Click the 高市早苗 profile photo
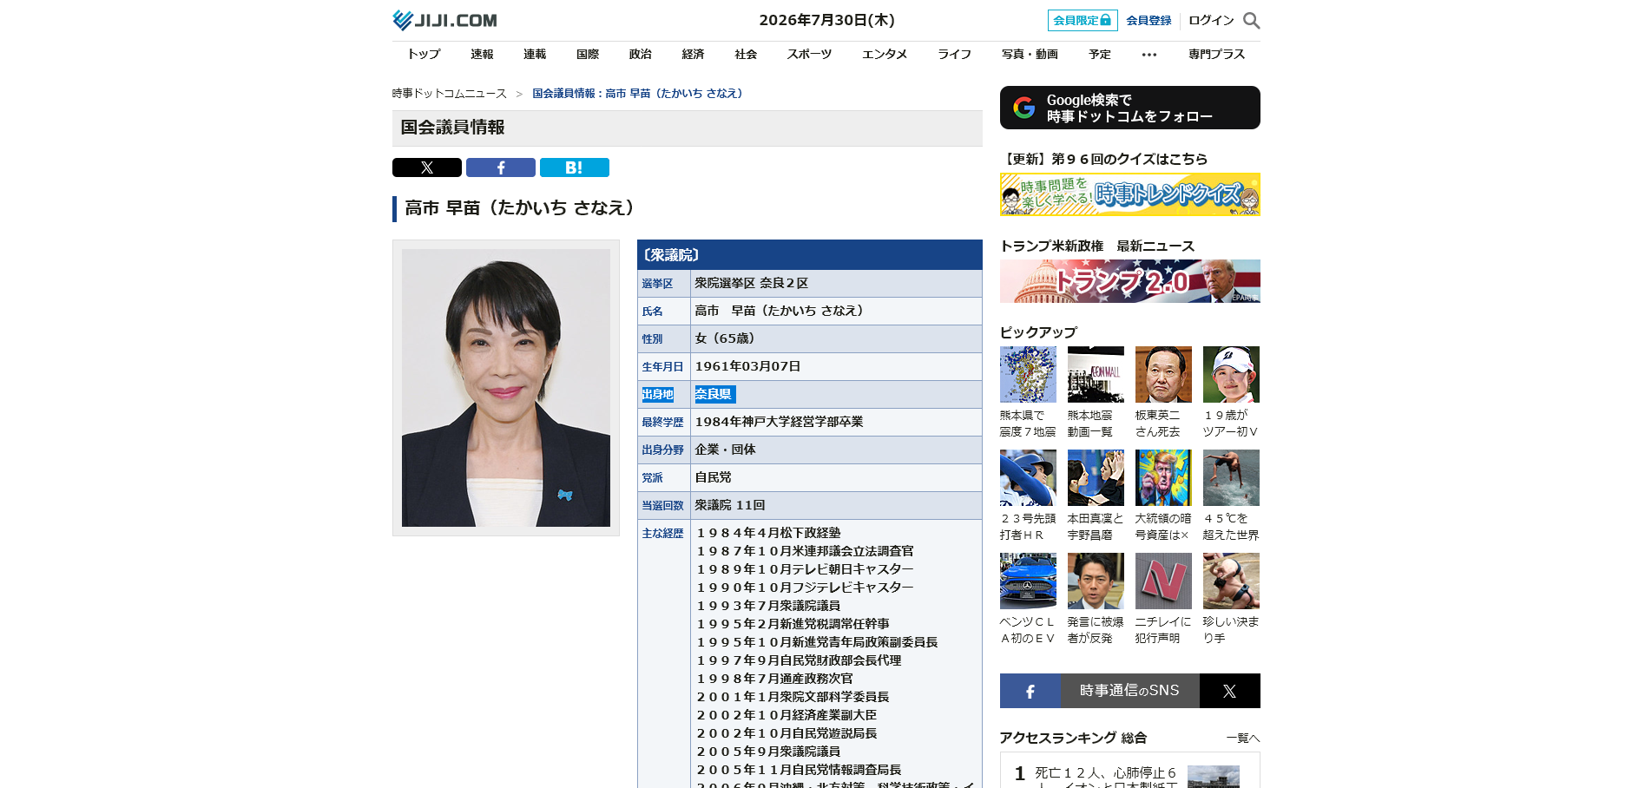This screenshot has height=788, width=1652. click(x=506, y=388)
